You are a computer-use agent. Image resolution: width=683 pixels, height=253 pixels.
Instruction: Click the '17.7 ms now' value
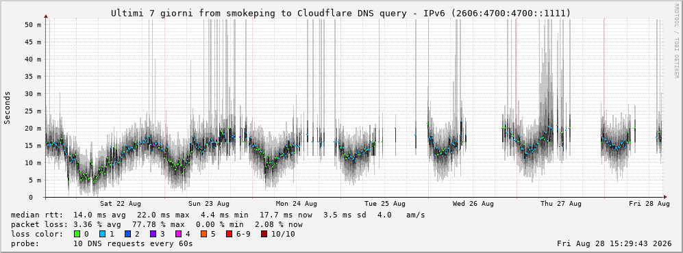click(286, 215)
